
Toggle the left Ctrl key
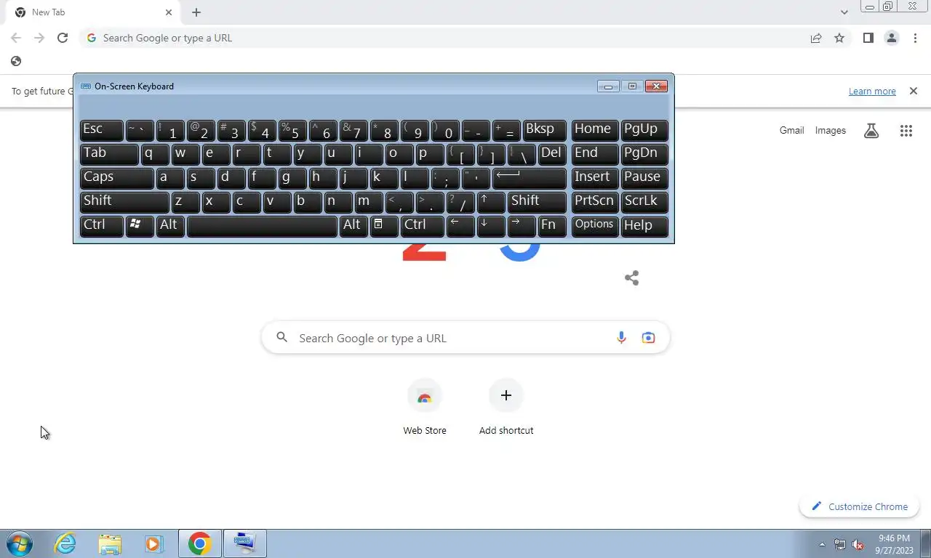(102, 226)
